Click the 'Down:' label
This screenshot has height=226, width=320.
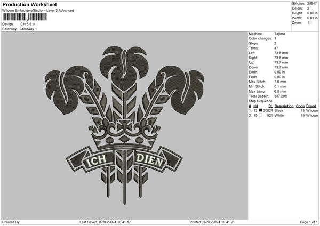253,67
